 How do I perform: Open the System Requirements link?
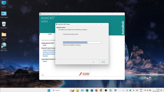click(x=49, y=50)
